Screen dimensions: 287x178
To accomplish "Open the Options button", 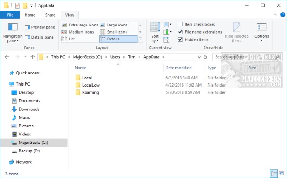I will [x=261, y=33].
